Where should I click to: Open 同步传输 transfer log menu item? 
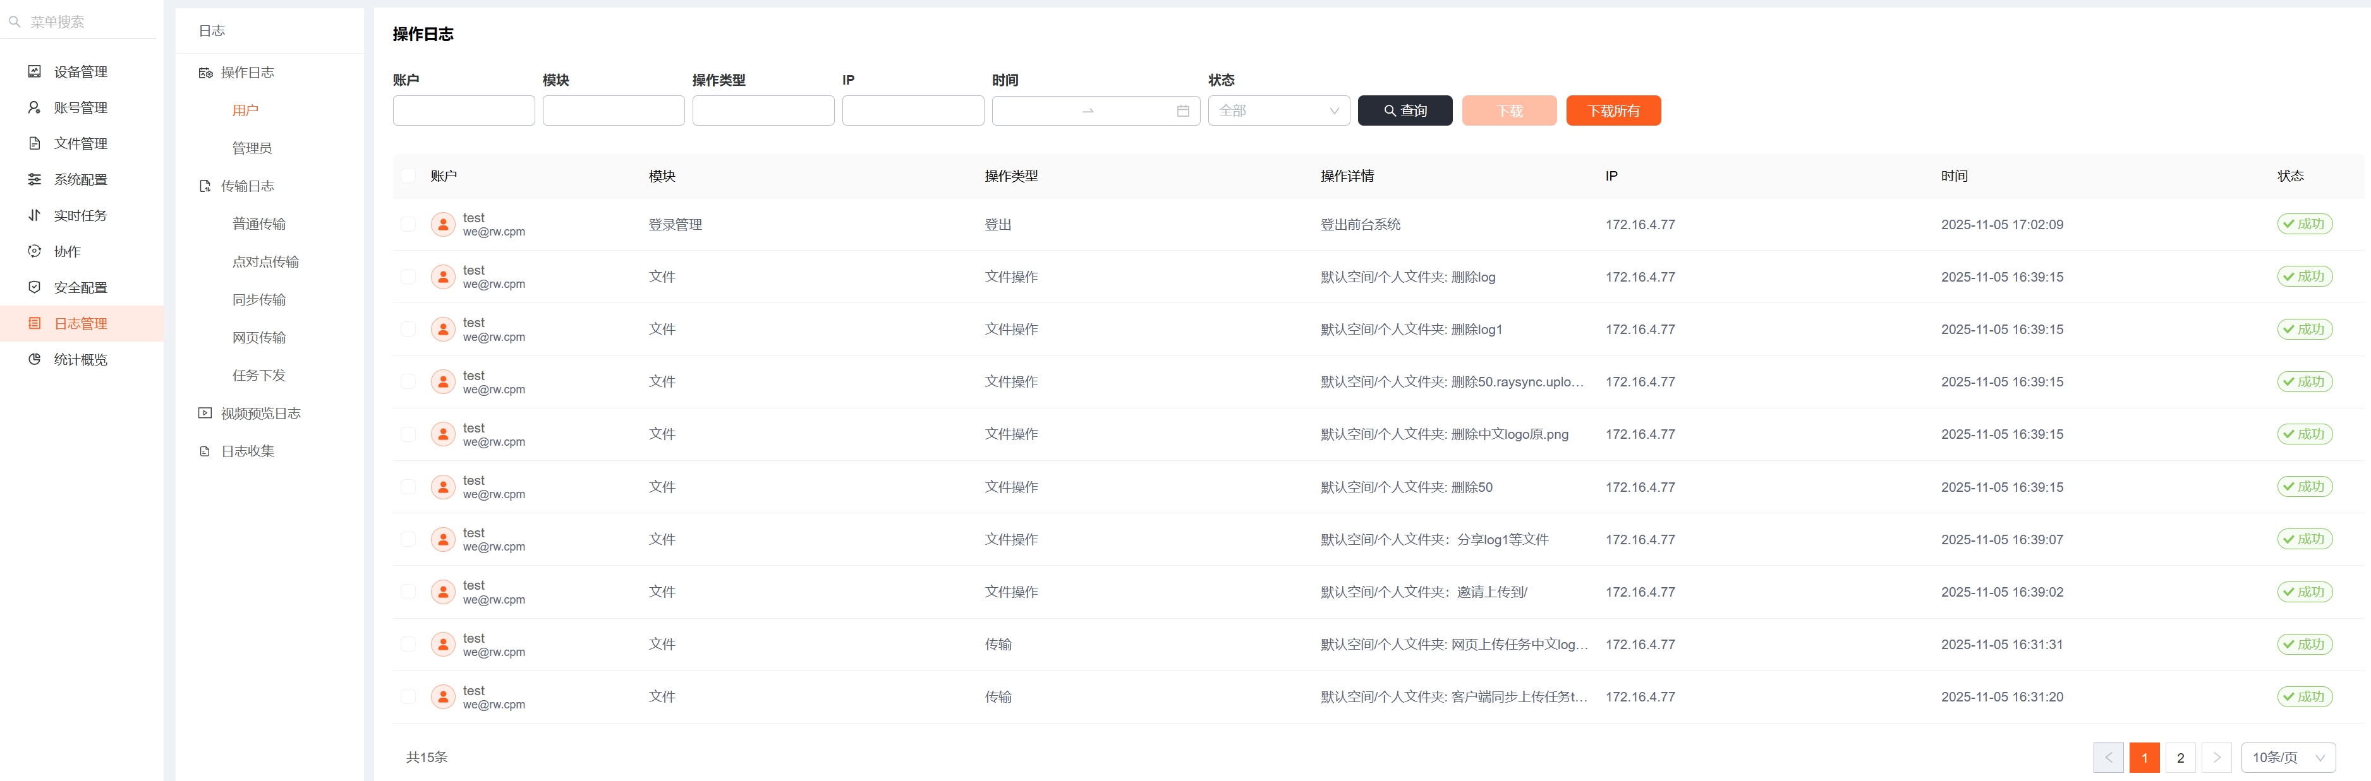click(258, 300)
